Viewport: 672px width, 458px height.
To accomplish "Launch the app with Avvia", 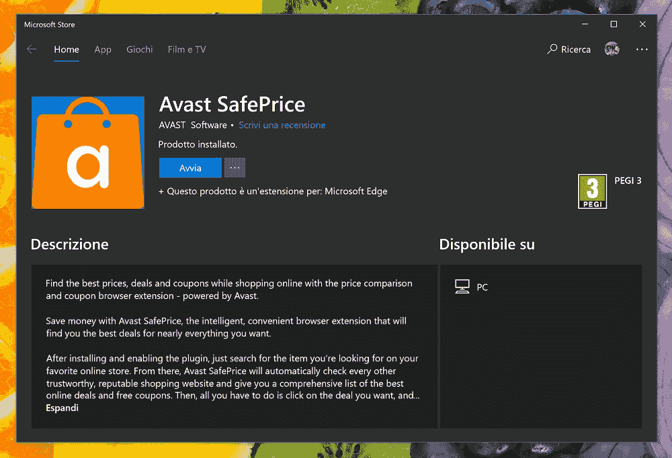I will (x=190, y=167).
